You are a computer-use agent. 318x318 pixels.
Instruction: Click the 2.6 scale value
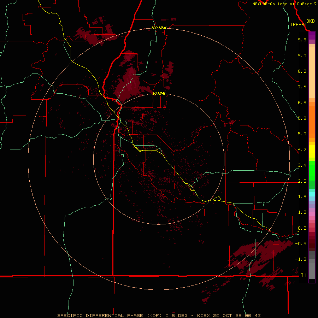pyautogui.click(x=302, y=181)
